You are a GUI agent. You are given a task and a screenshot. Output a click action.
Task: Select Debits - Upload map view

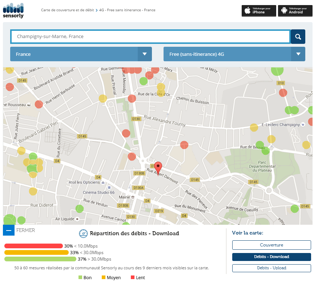[271, 268]
